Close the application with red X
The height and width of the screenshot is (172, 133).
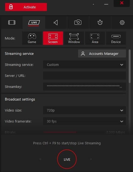point(122,3)
